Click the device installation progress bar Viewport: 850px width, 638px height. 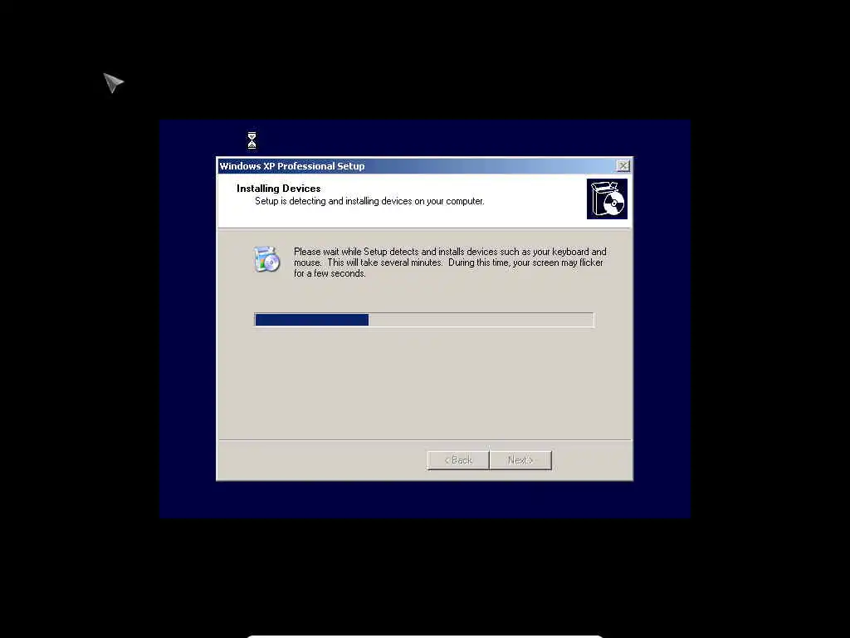tap(424, 320)
